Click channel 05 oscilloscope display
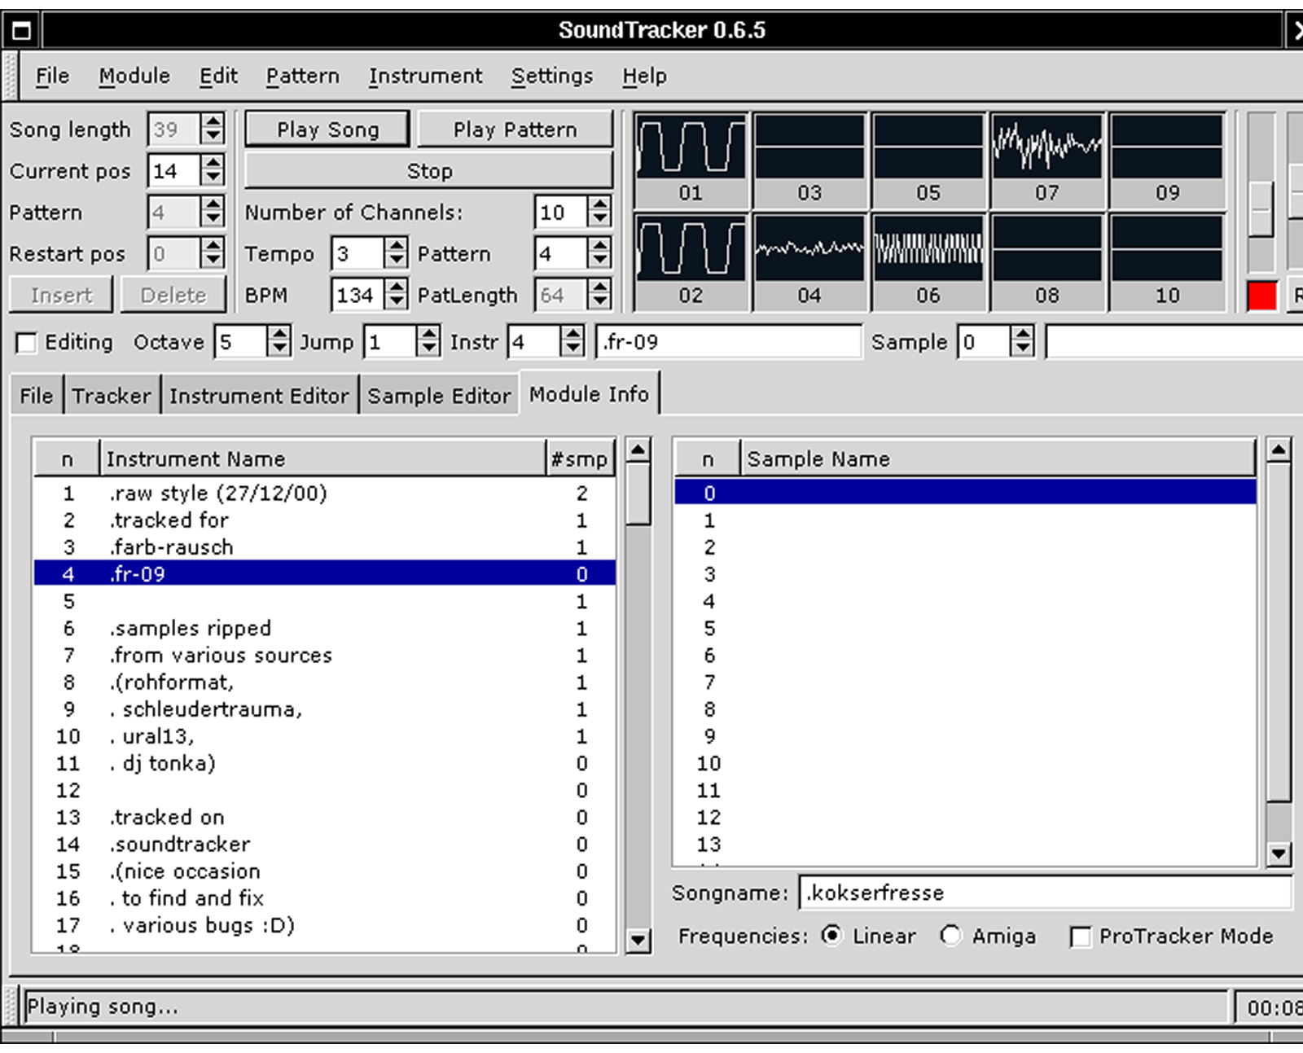 click(x=928, y=147)
